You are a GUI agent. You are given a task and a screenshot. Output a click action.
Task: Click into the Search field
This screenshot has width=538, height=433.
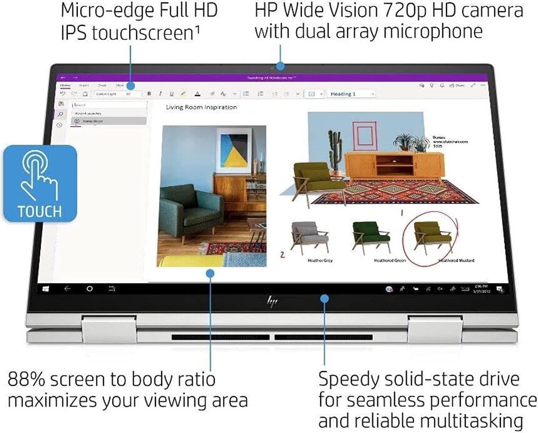tap(110, 105)
